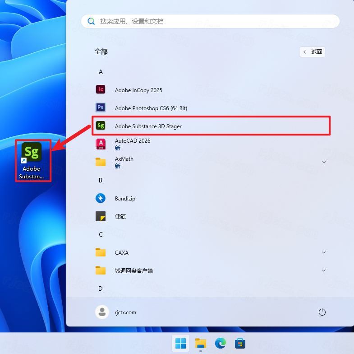Screen dimensions: 354x354
Task: Click the Windows Start button
Action: [180, 344]
